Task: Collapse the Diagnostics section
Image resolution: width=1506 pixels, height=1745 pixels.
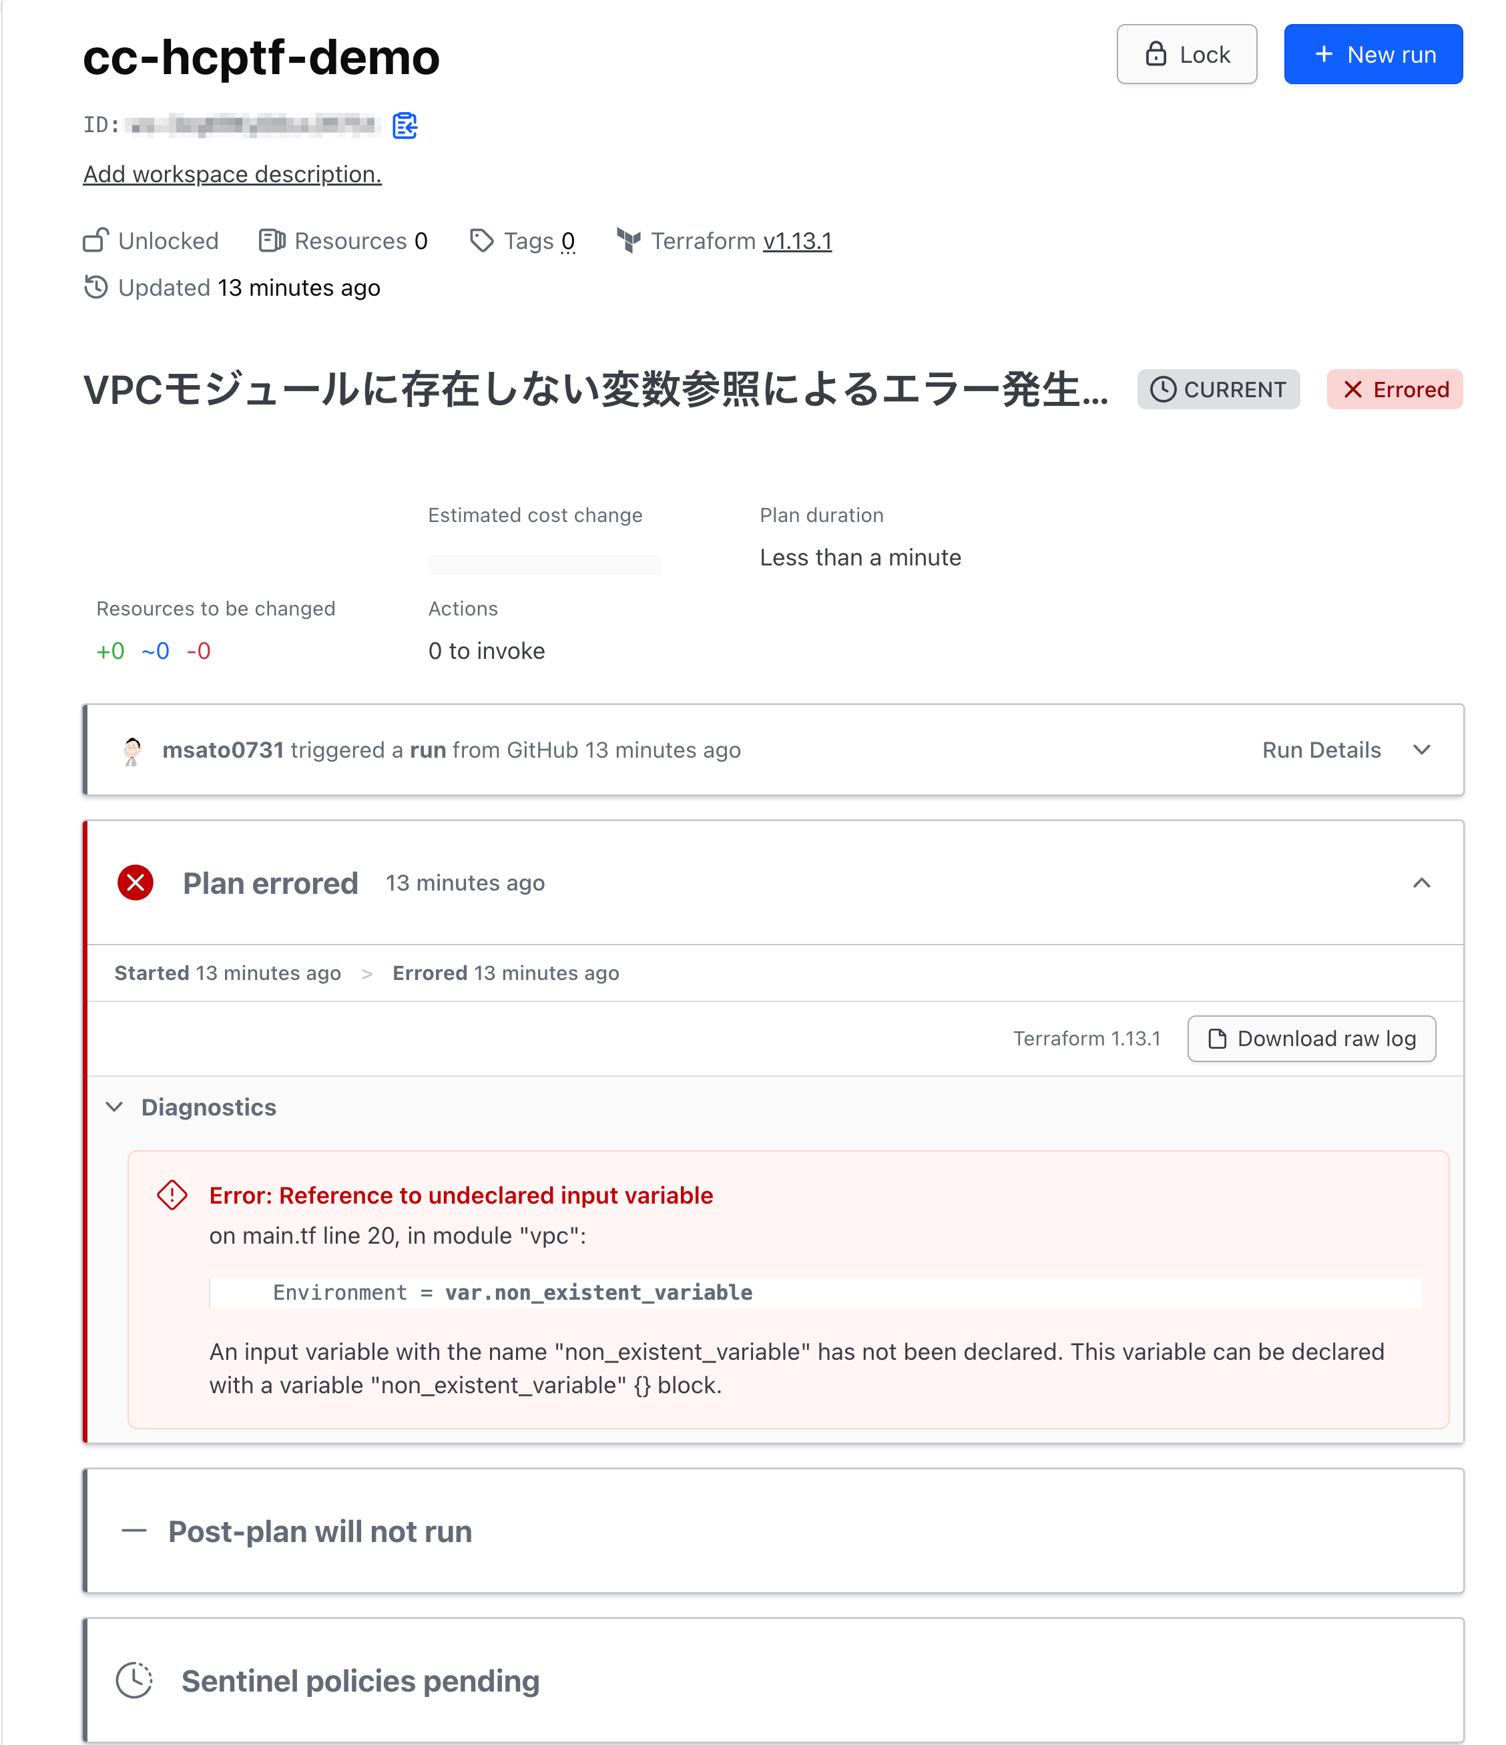Action: (115, 1107)
